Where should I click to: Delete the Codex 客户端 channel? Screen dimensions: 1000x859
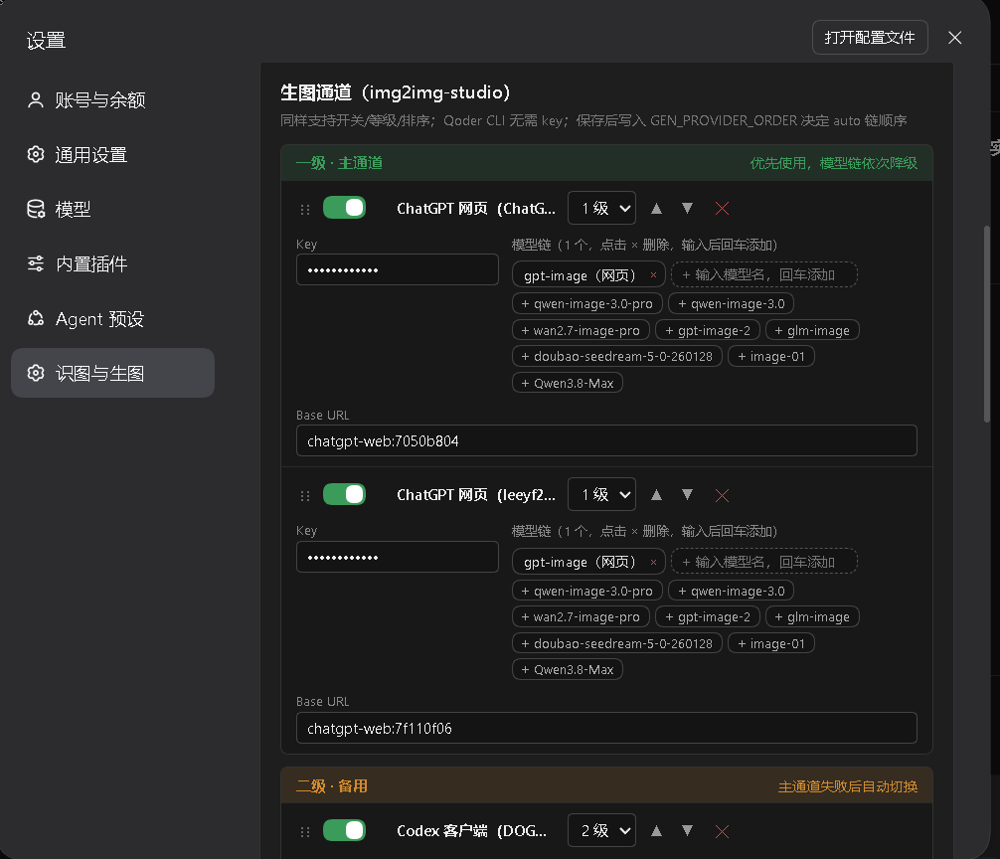722,831
